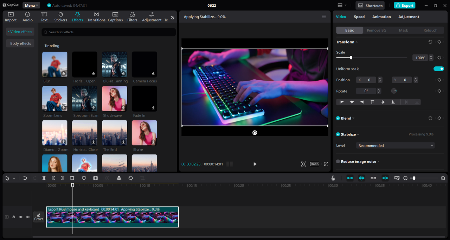Click the Search for effects field
Viewport: 450px width, 240px height.
pyautogui.click(x=109, y=32)
